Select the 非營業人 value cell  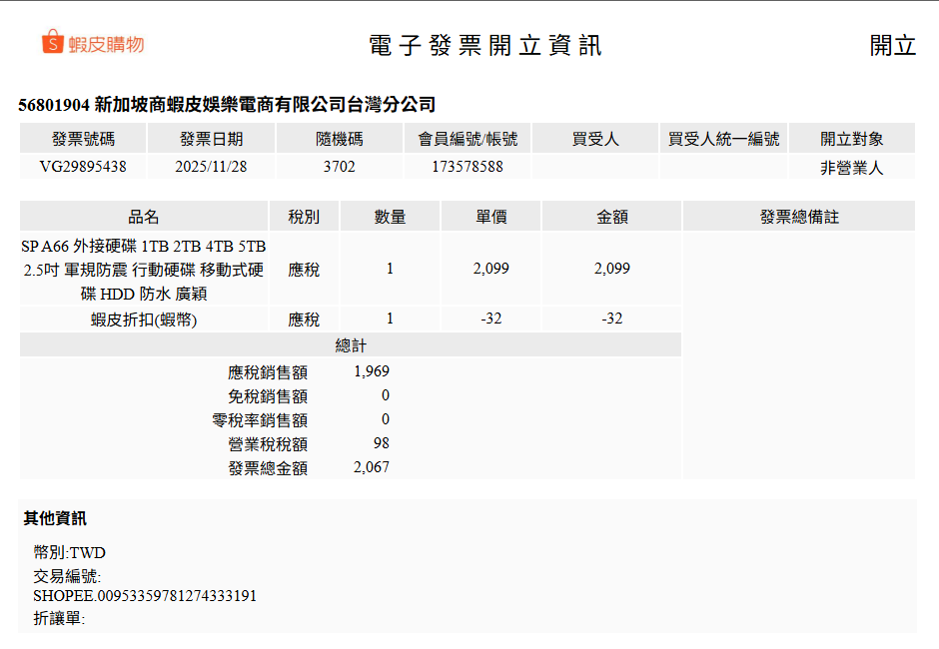pos(851,168)
